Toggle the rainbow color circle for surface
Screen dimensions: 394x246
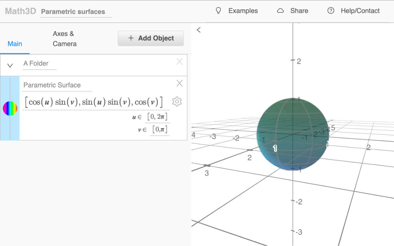pyautogui.click(x=10, y=108)
